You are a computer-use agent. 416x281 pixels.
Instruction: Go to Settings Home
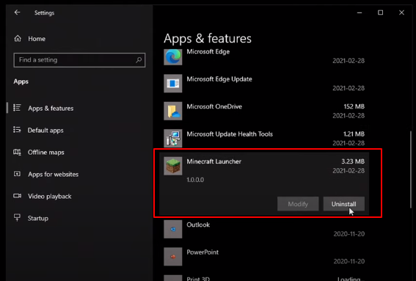(37, 39)
